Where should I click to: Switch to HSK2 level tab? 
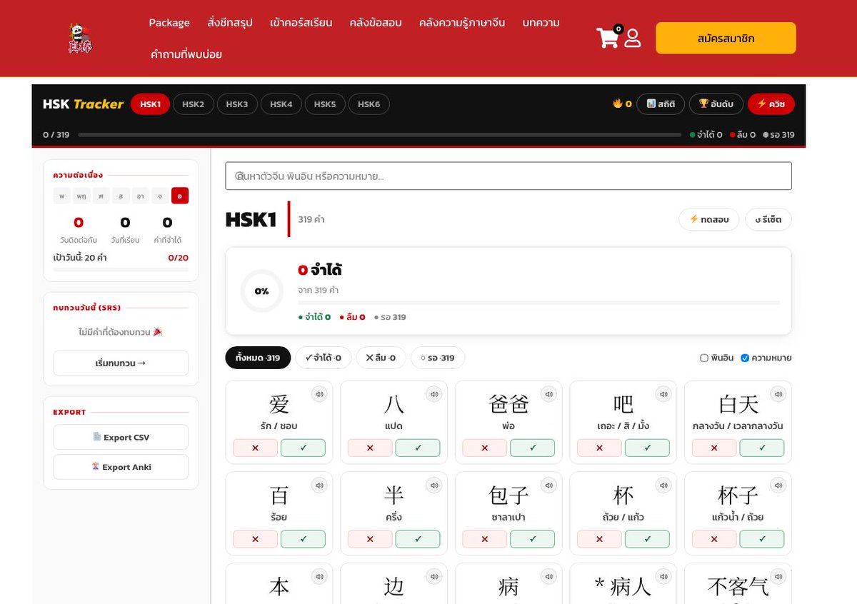coord(193,104)
